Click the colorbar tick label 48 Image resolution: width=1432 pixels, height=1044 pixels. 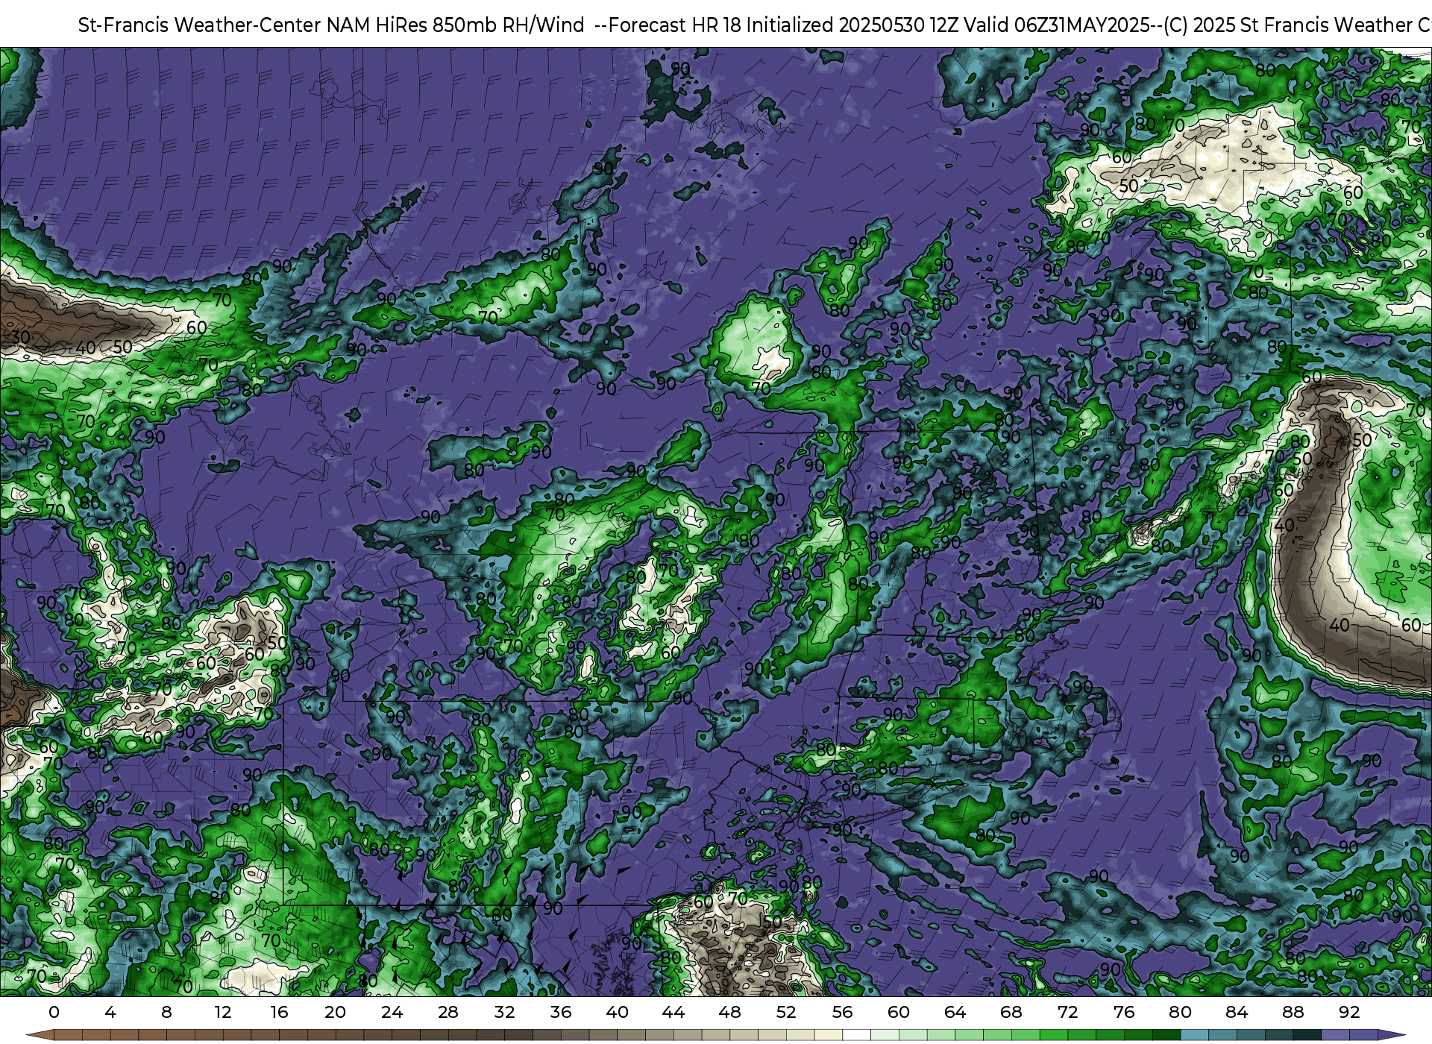pyautogui.click(x=729, y=1012)
